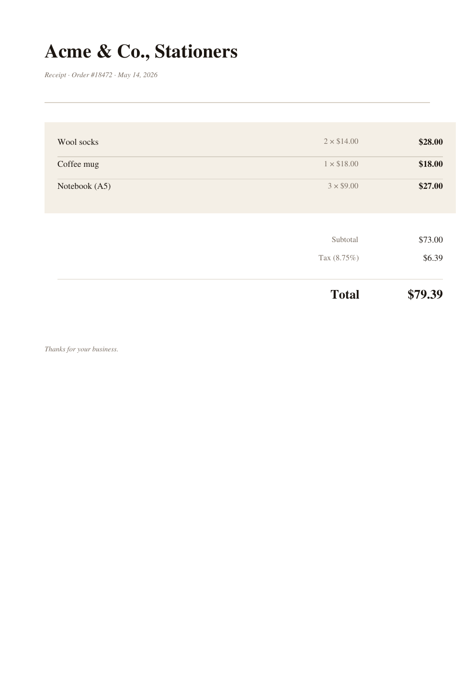
Task: Select the Notebook (A5) item name
Action: [x=84, y=186]
